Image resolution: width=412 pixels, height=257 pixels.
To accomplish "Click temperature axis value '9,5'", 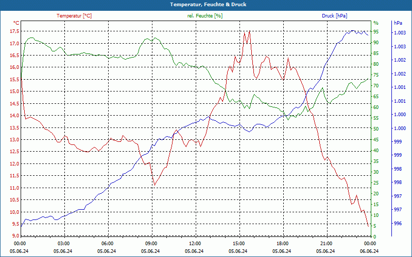I will click(x=15, y=224).
